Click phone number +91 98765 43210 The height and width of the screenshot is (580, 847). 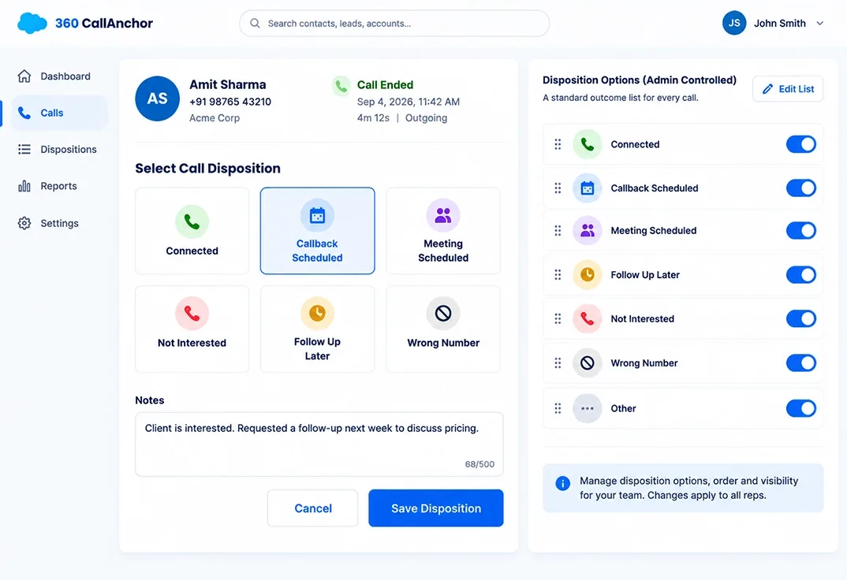pos(230,102)
